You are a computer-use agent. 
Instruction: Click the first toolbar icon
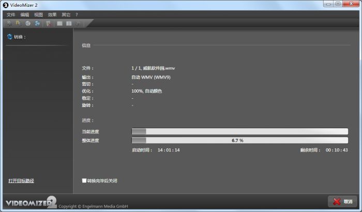click(x=9, y=23)
